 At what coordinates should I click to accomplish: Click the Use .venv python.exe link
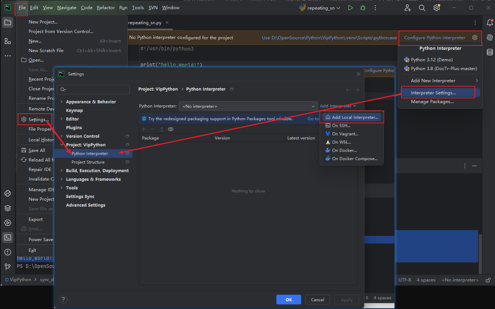(329, 37)
